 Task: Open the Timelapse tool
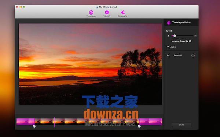(91, 14)
